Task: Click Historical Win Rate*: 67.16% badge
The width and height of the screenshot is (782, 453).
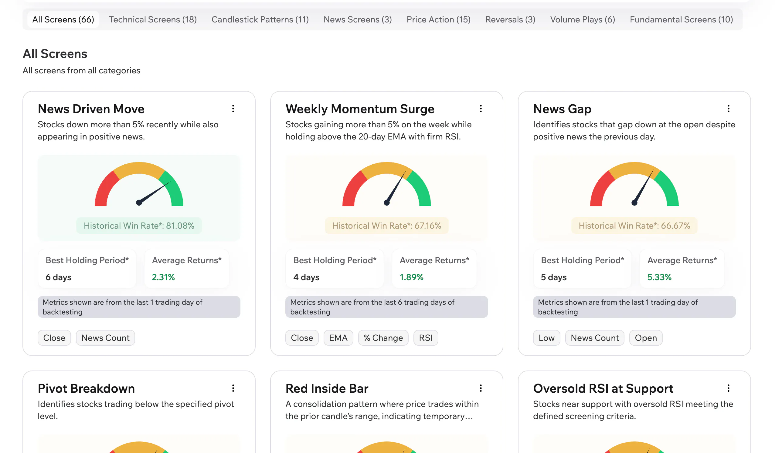Action: [387, 225]
